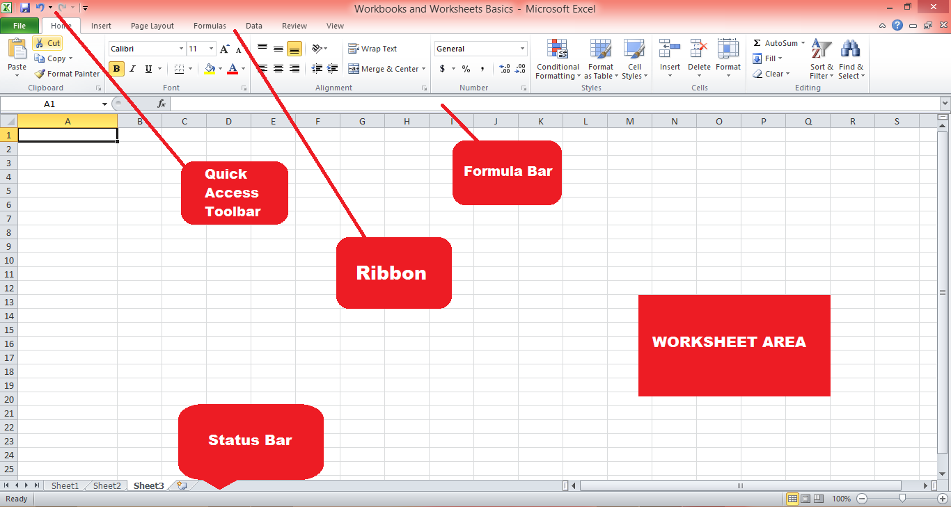The height and width of the screenshot is (507, 951).
Task: Toggle Align Text Left
Action: click(262, 69)
